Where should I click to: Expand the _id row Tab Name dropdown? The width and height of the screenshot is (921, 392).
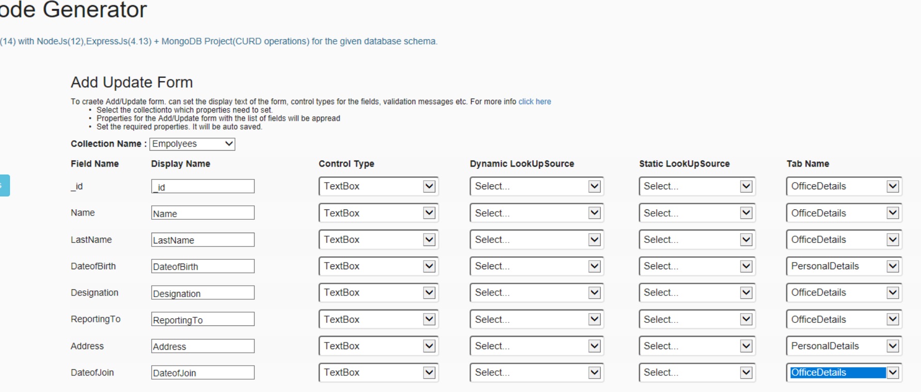pyautogui.click(x=844, y=186)
